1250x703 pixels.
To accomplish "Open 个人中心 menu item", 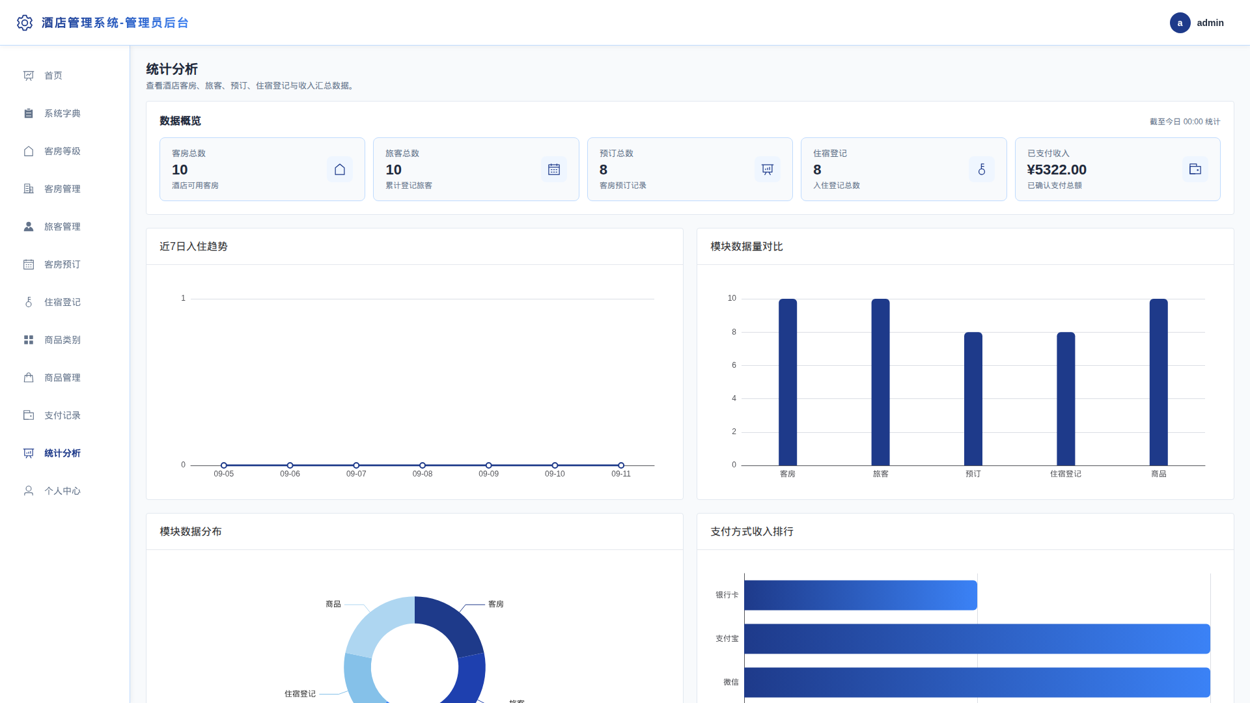I will [x=65, y=491].
